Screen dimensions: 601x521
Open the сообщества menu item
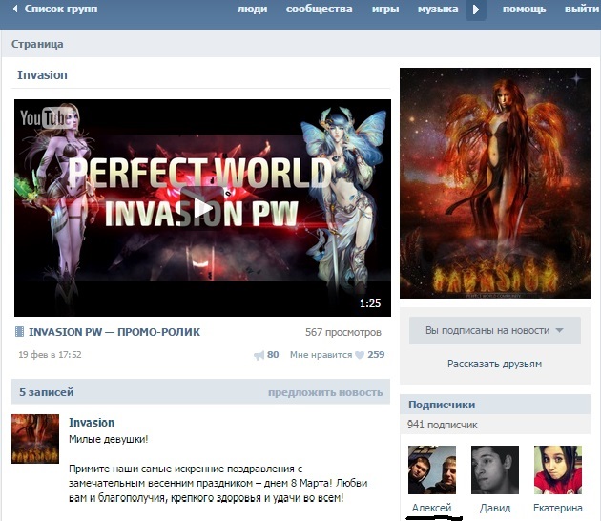pos(319,9)
